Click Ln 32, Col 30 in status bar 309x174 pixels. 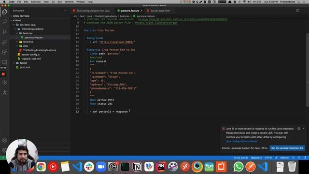[x=241, y=158]
